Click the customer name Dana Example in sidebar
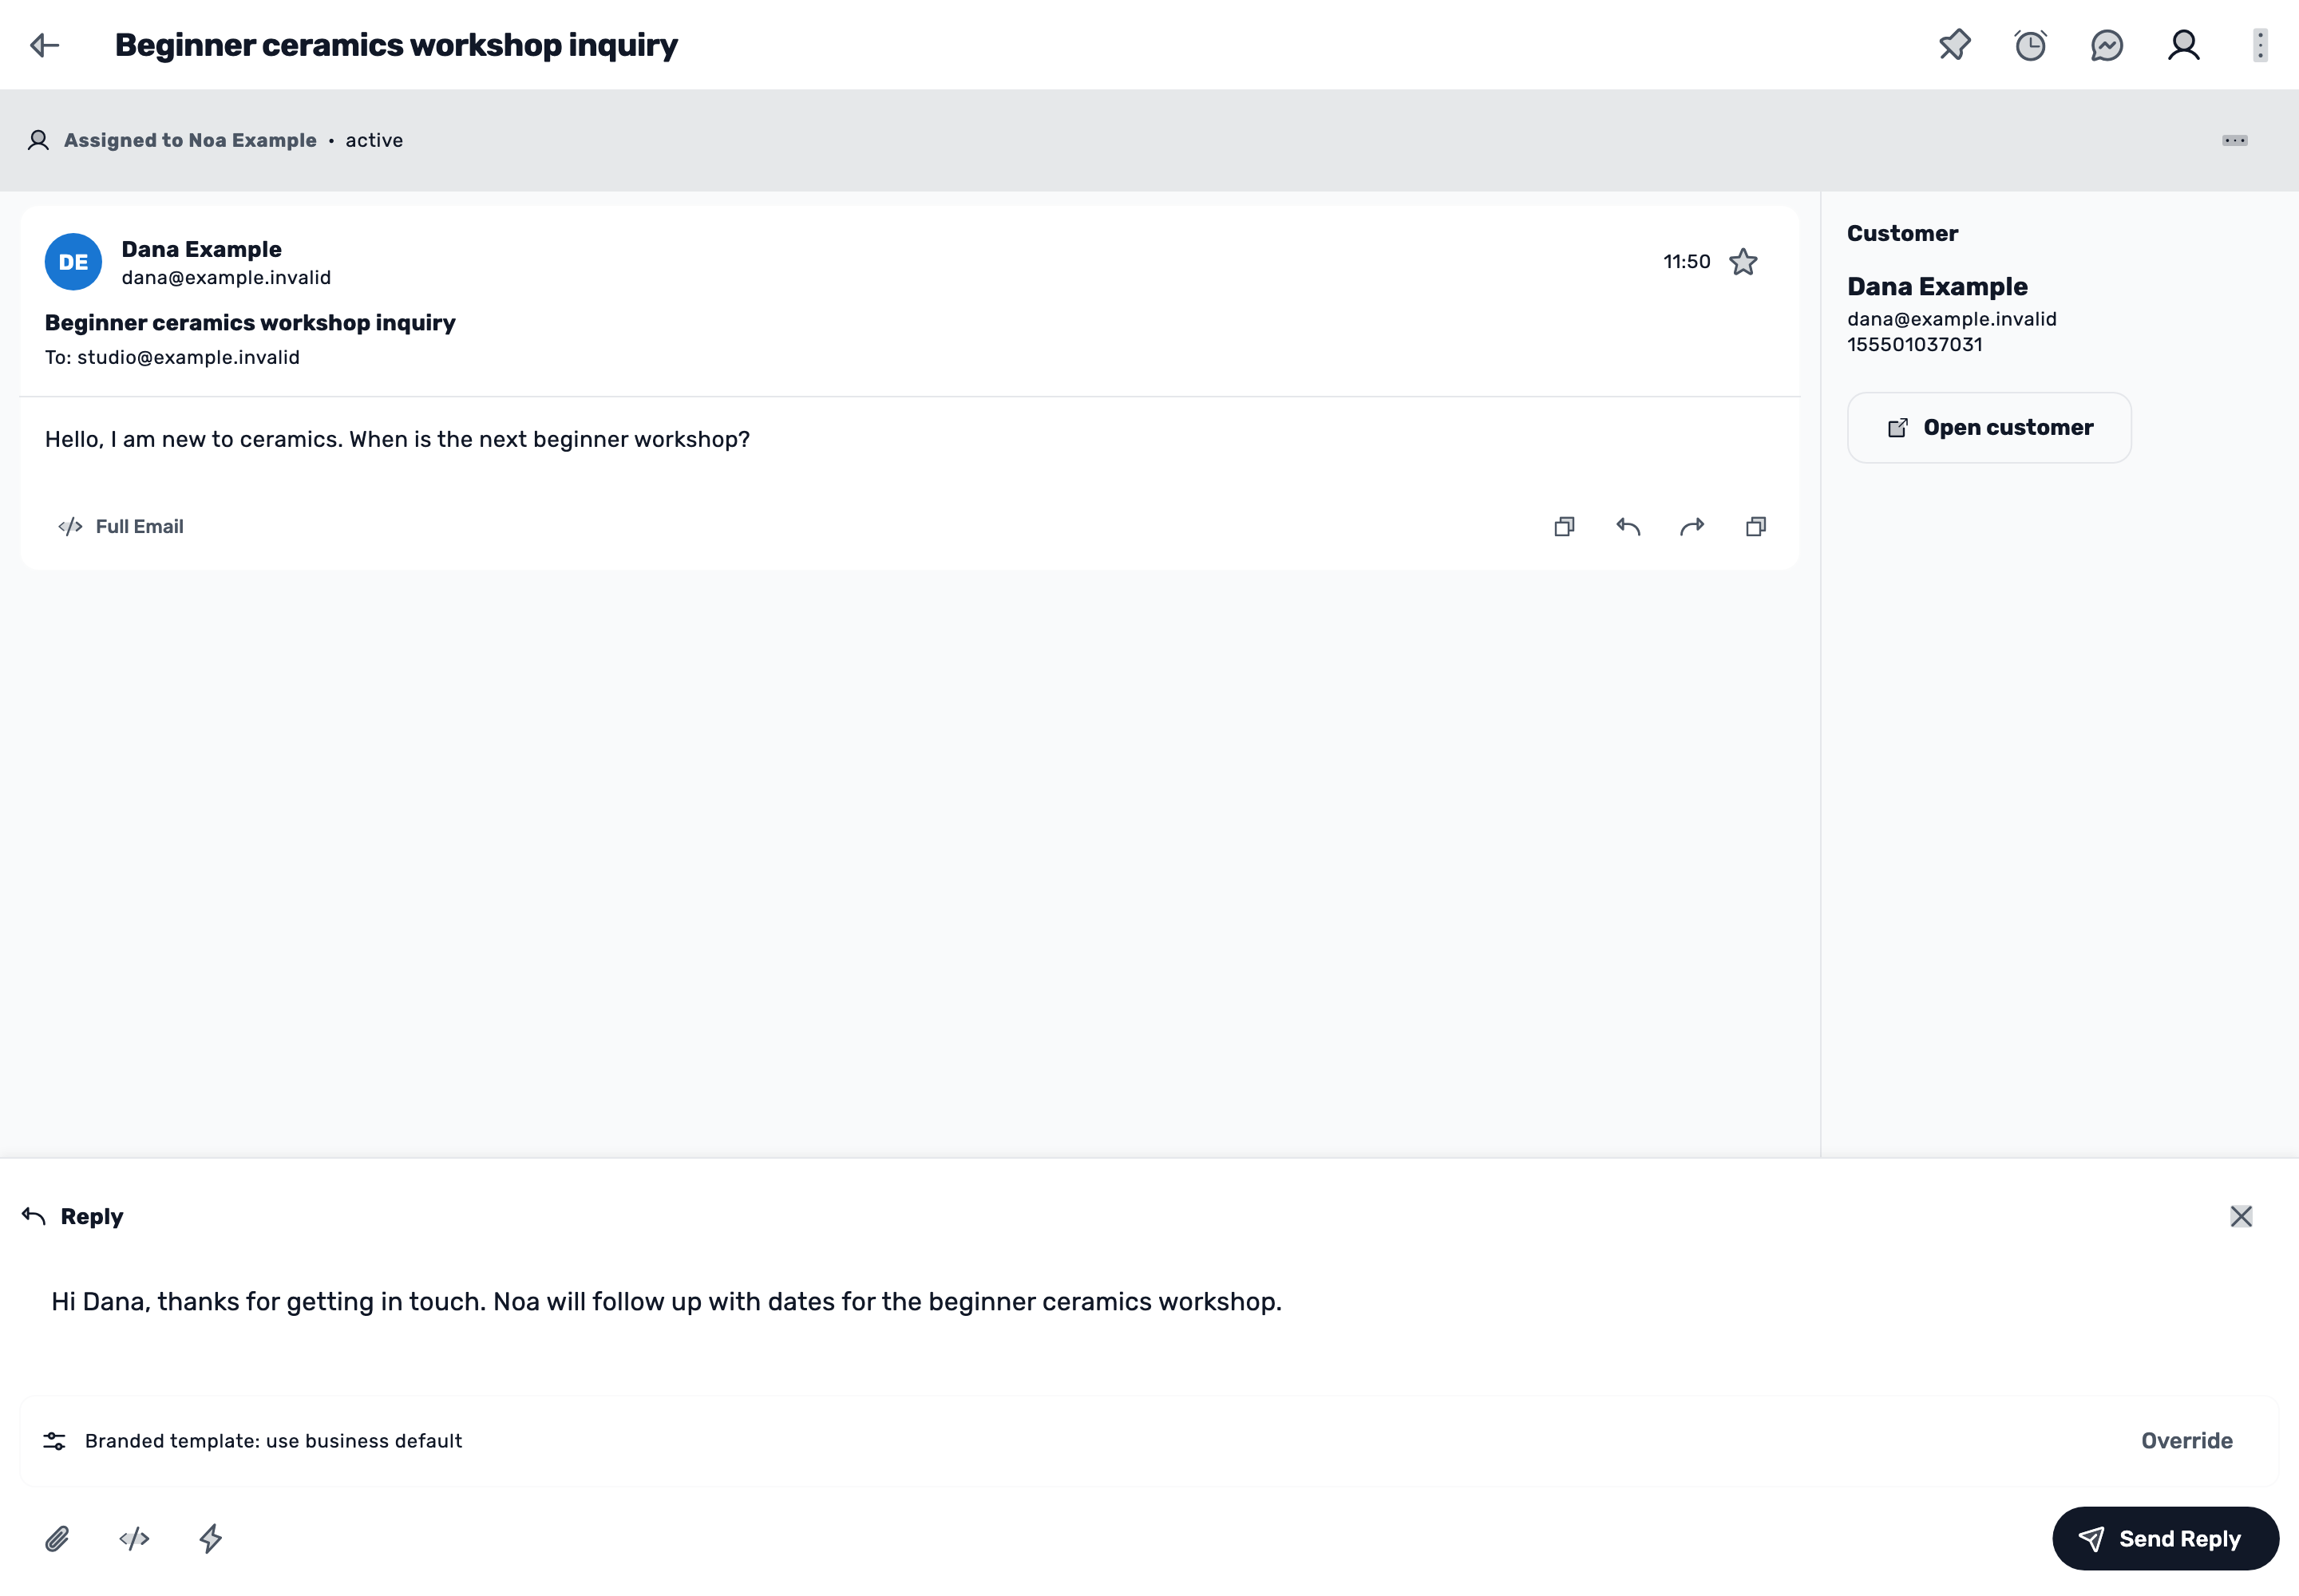The height and width of the screenshot is (1596, 2299). pos(1937,287)
